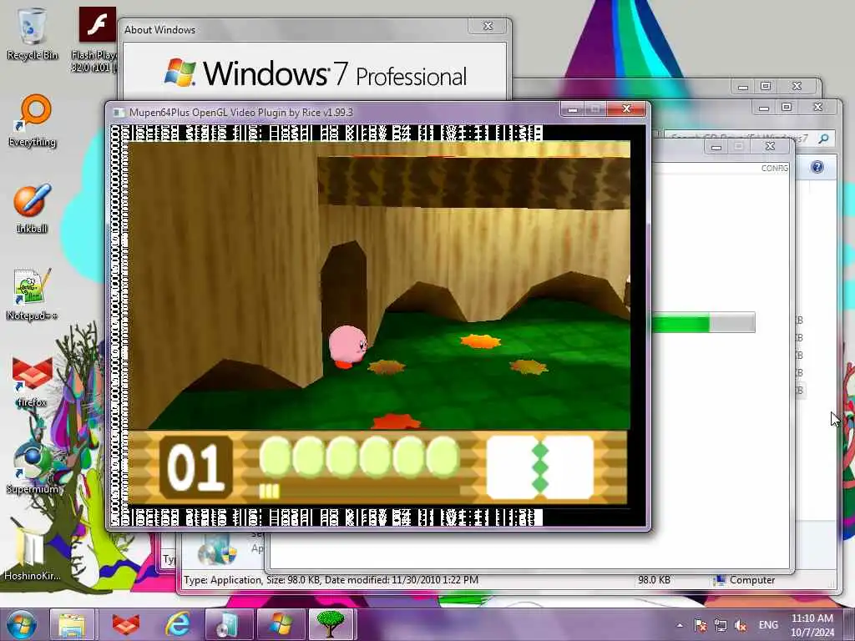Open the clock showing 11:10 AM
Screen dimensions: 855x641
pyautogui.click(x=812, y=624)
